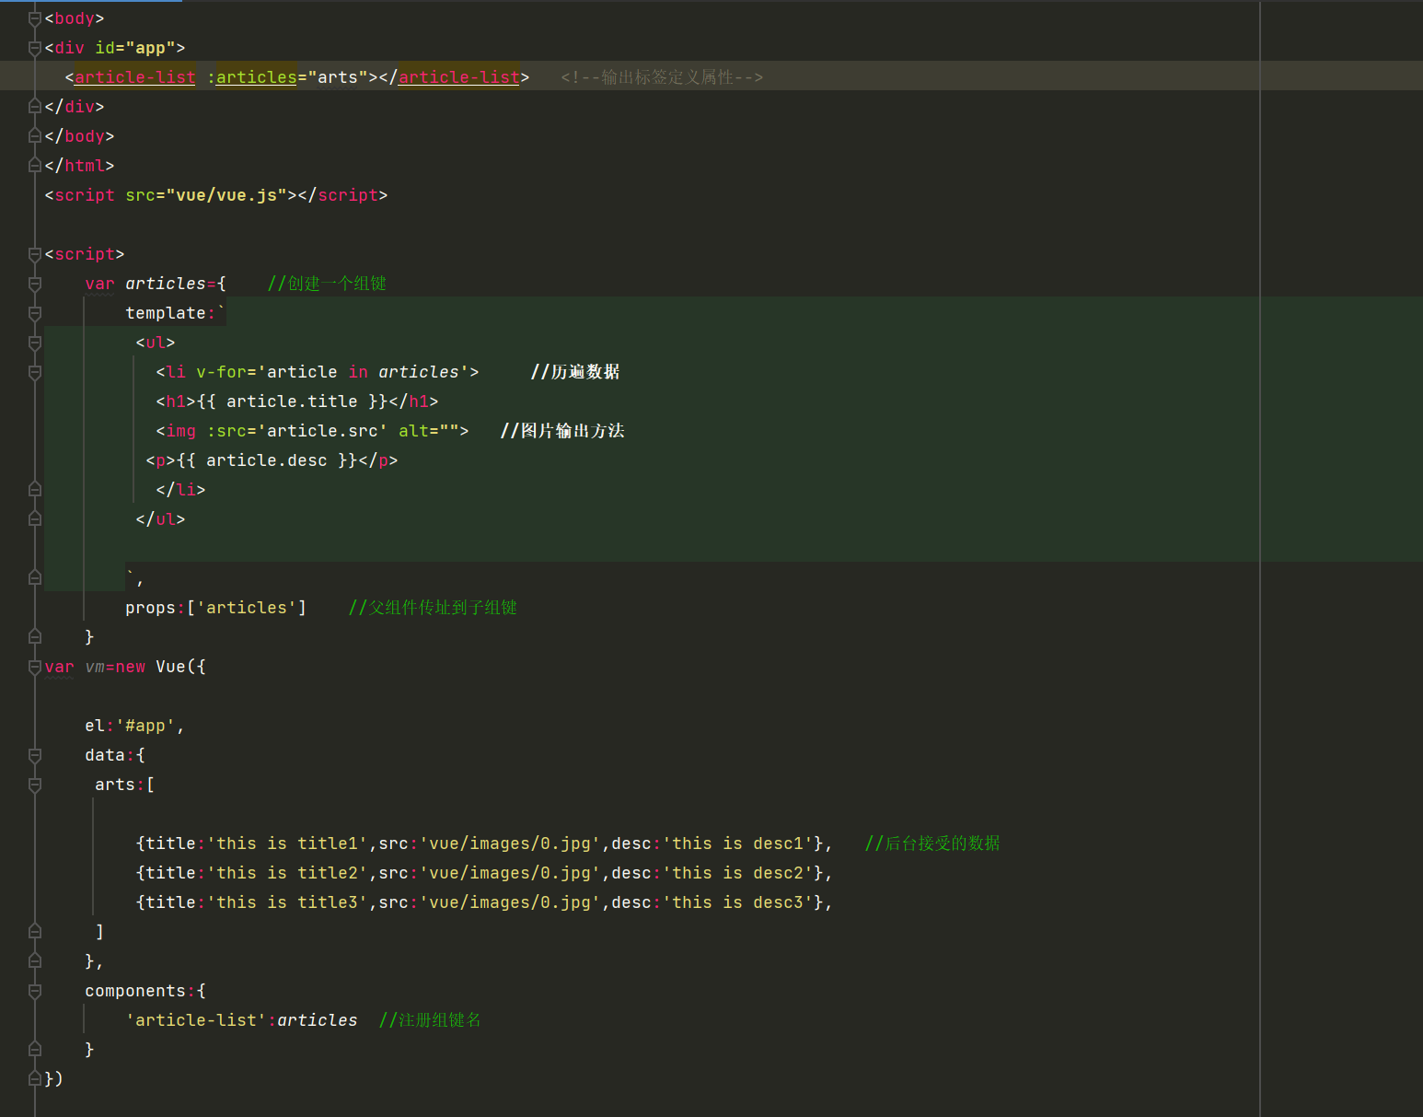Toggle fold marker beside the closing </ul> tag

35,519
